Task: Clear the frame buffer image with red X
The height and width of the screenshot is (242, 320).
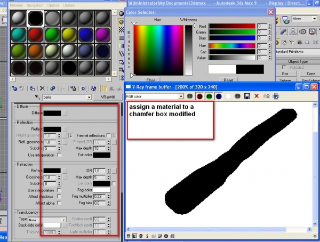Action: 257,96
